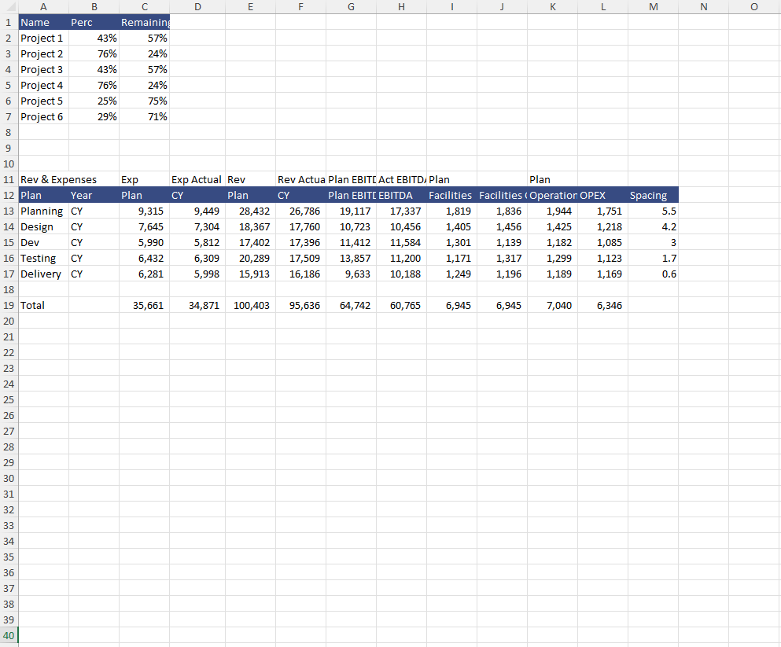Click Testing's 13,857 cell
The width and height of the screenshot is (781, 647).
pyautogui.click(x=351, y=259)
